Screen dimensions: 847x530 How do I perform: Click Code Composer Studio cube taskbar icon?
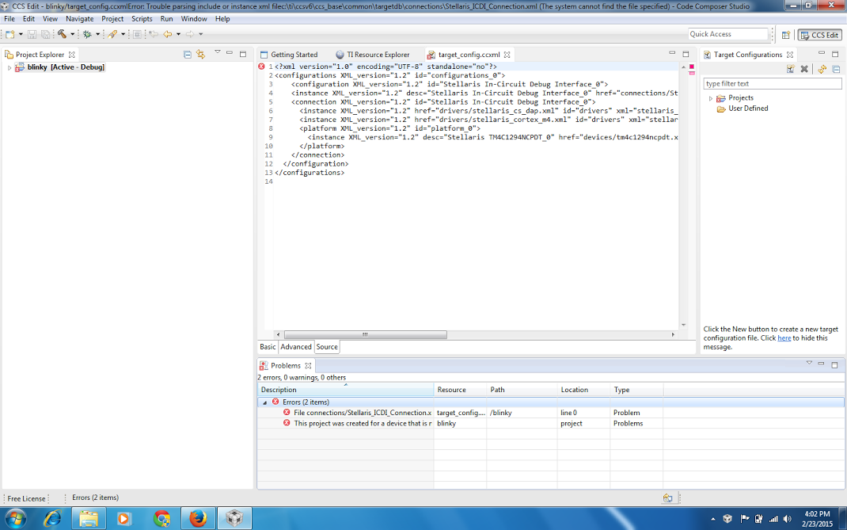(x=234, y=519)
